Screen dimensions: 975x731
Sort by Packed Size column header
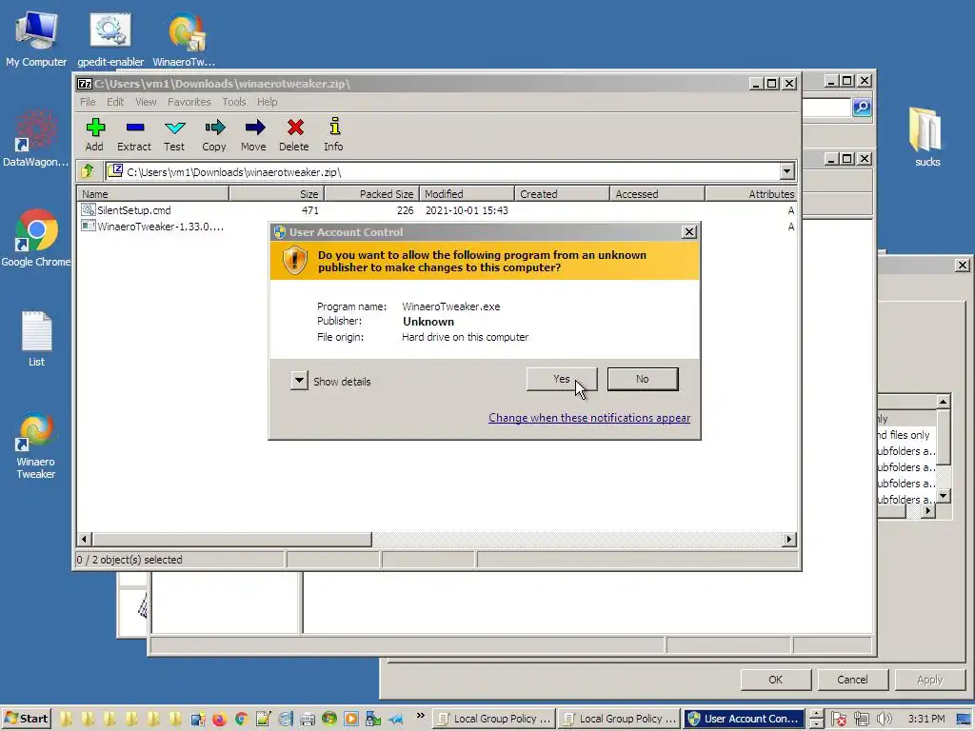point(372,194)
